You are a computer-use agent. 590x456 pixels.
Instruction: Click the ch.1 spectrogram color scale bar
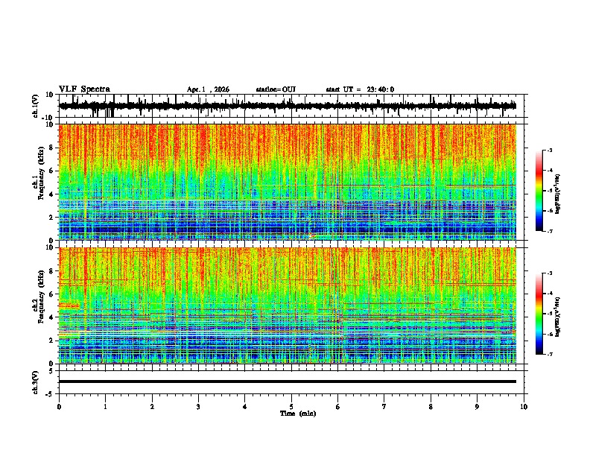click(539, 191)
